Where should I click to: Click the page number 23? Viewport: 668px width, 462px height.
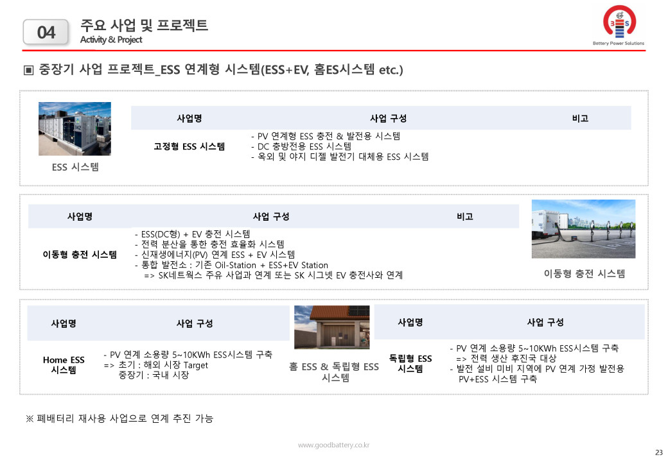coord(658,452)
